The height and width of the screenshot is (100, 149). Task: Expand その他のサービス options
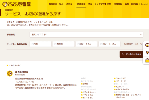[133, 44]
